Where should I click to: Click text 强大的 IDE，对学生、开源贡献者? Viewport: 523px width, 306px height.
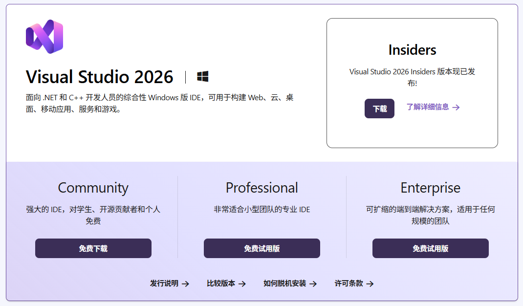pos(93,215)
